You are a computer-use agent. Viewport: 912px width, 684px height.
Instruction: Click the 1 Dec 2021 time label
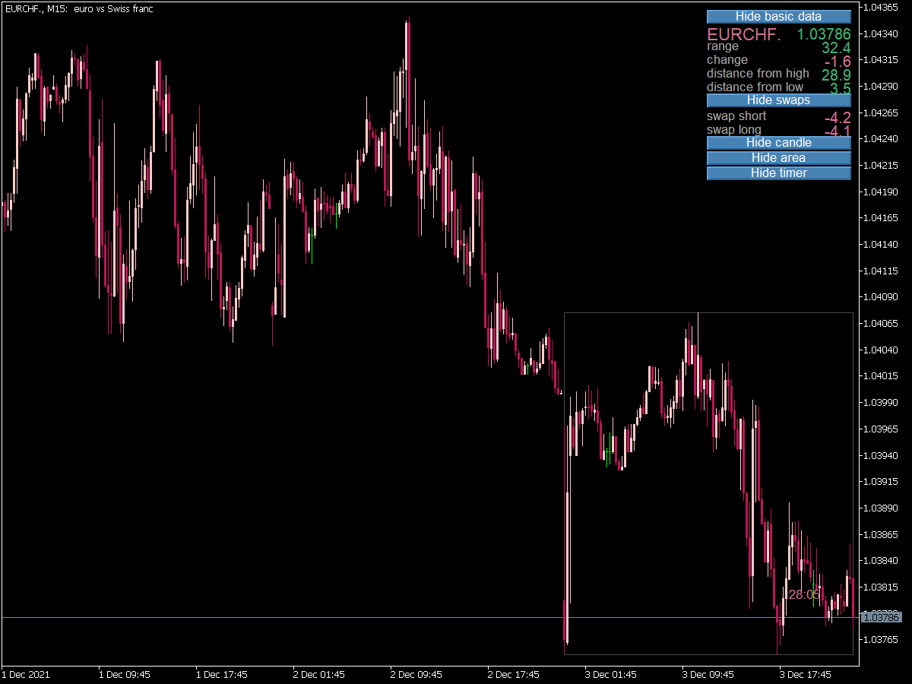point(25,675)
